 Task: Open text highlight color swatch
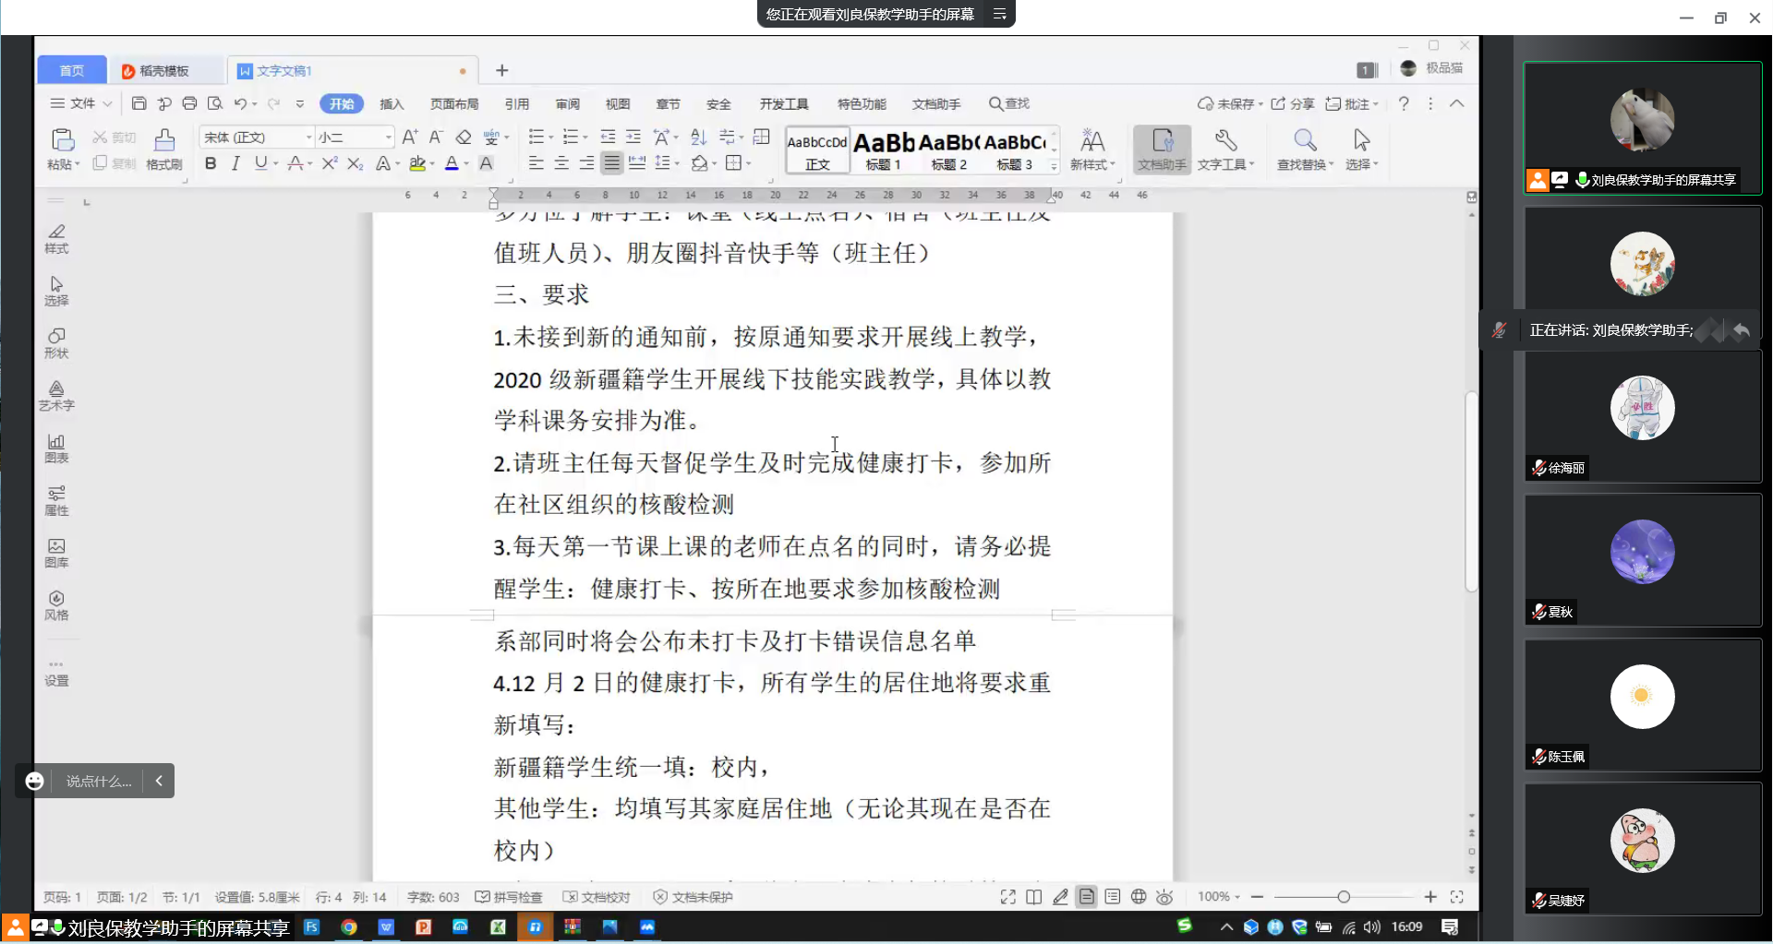coord(417,163)
